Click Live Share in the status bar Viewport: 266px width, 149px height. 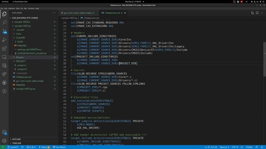59,147
